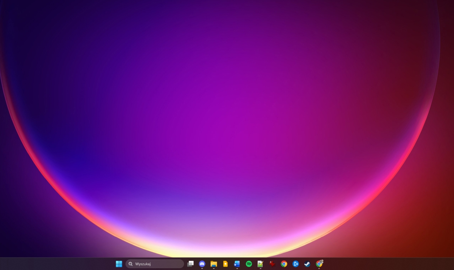Click the running indicator under the Discord icon
The image size is (454, 270).
click(202, 268)
